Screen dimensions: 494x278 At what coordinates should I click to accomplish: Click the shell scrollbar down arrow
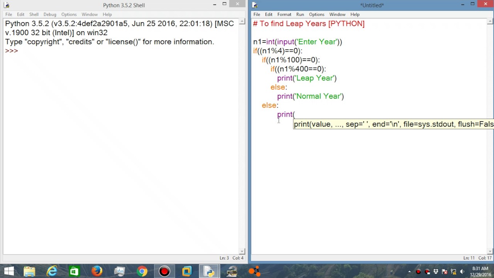tap(242, 251)
